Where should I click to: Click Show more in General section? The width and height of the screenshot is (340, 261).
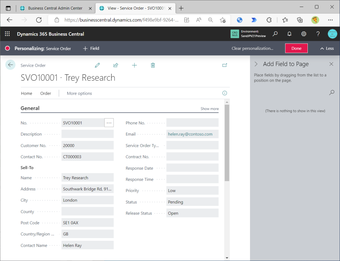pos(210,109)
